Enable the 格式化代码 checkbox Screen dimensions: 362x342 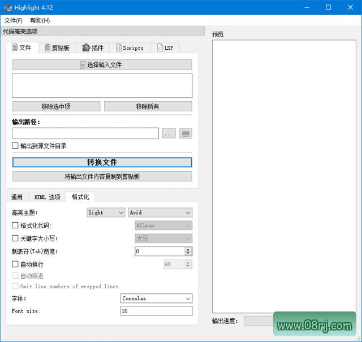point(15,225)
